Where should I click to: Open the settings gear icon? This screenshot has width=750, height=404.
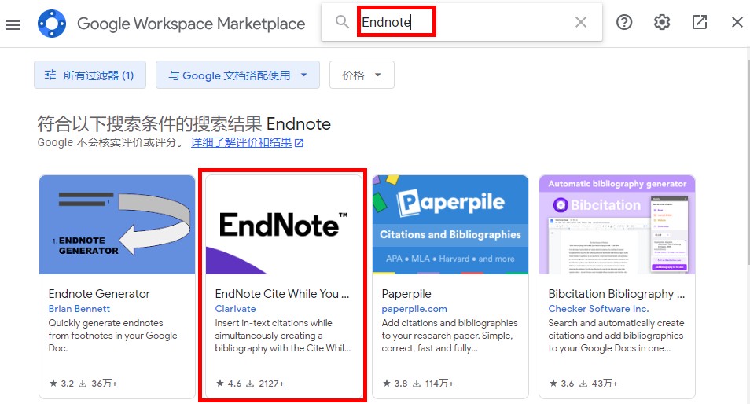pos(662,22)
